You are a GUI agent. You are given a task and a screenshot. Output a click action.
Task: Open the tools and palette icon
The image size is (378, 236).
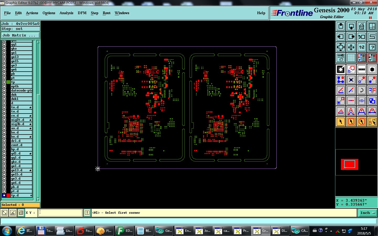[x=341, y=58]
